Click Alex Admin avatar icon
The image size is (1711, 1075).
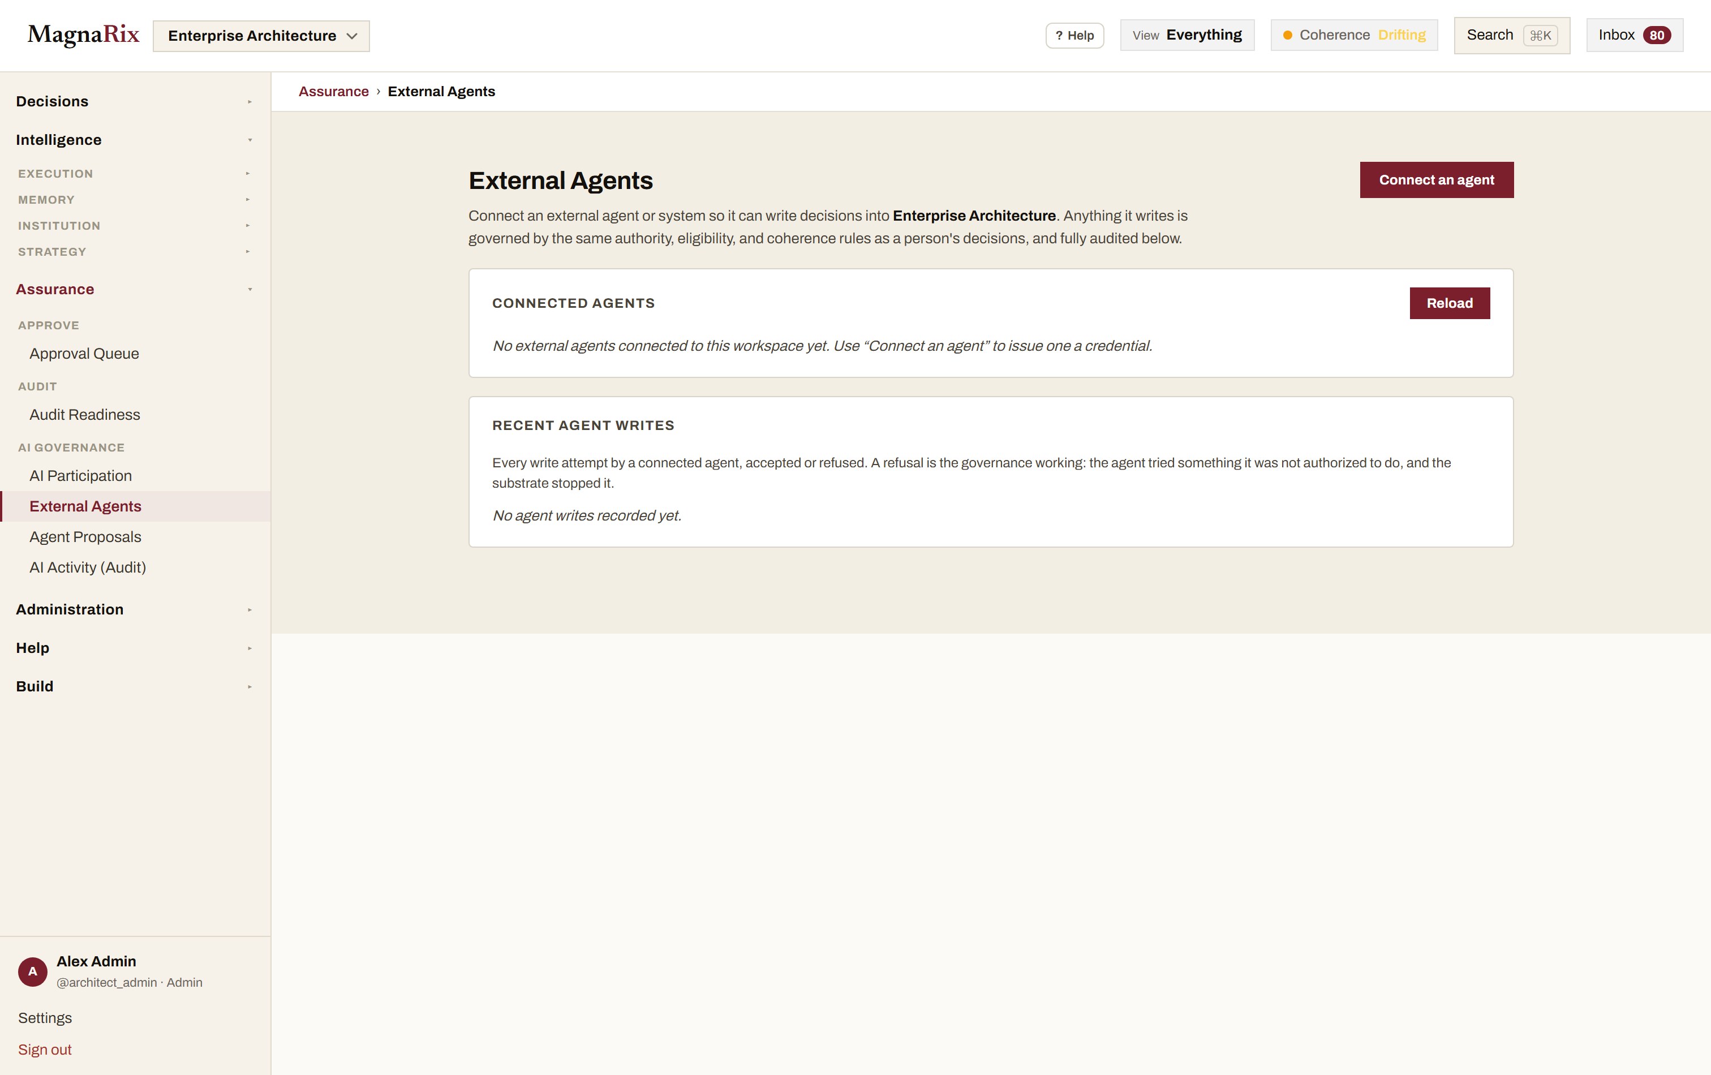pyautogui.click(x=33, y=971)
